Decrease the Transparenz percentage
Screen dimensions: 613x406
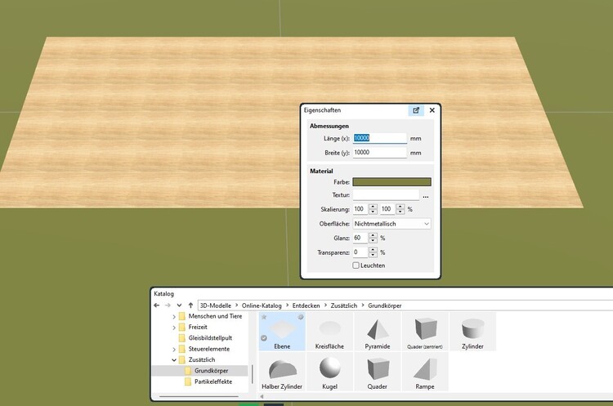tap(373, 255)
